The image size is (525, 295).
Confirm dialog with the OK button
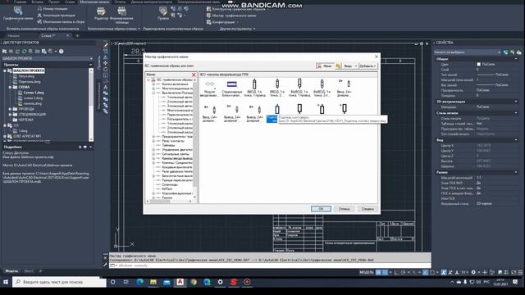click(x=321, y=209)
